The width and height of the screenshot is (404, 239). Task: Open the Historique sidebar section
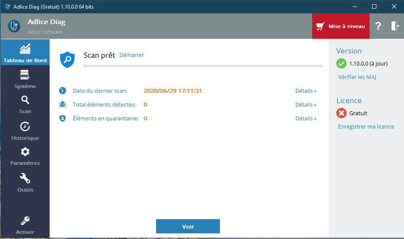point(25,131)
